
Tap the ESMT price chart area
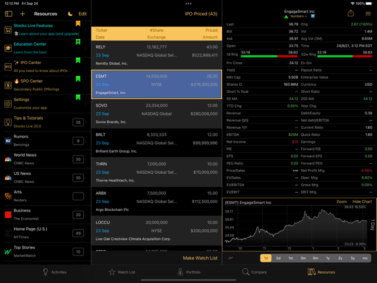296,227
